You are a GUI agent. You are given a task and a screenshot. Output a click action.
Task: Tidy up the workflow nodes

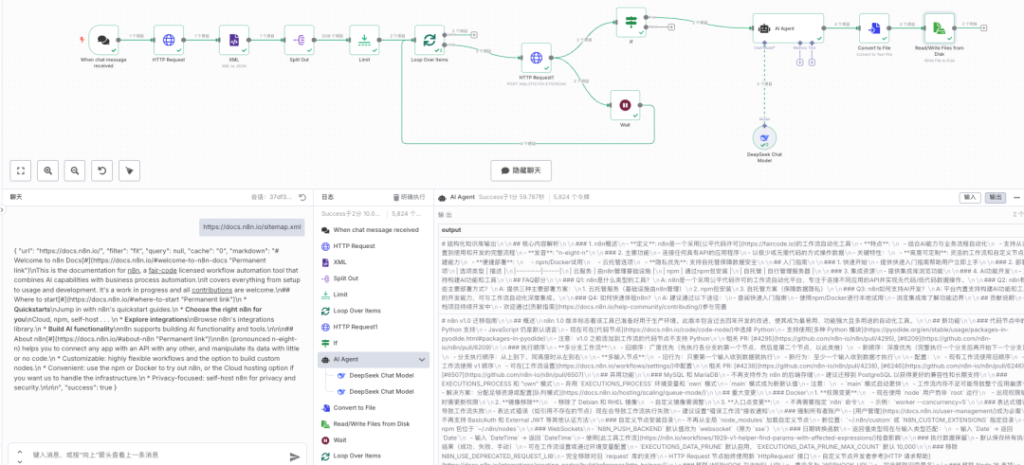point(129,170)
